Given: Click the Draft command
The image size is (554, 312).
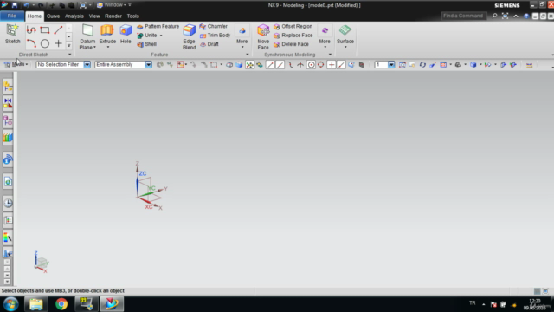Looking at the screenshot, I should [x=209, y=44].
